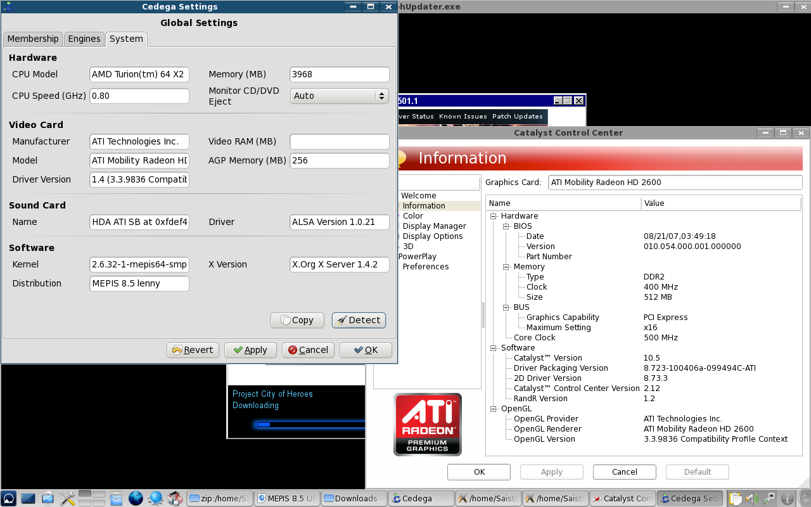Launch the web browser globe icon

(136, 498)
